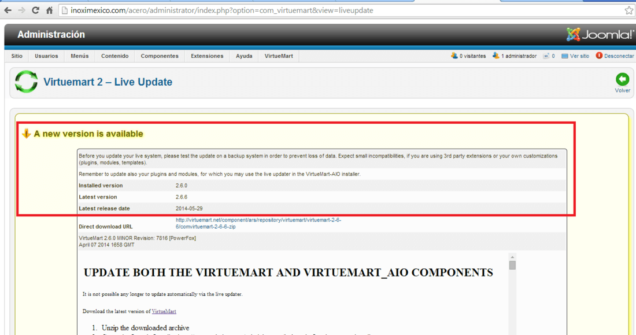Click the visitantes user icon
Image resolution: width=636 pixels, height=335 pixels.
(454, 56)
